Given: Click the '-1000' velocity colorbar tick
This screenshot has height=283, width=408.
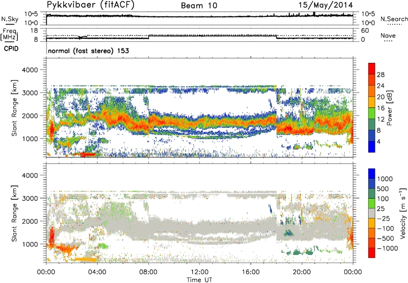Looking at the screenshot, I should tap(387, 248).
